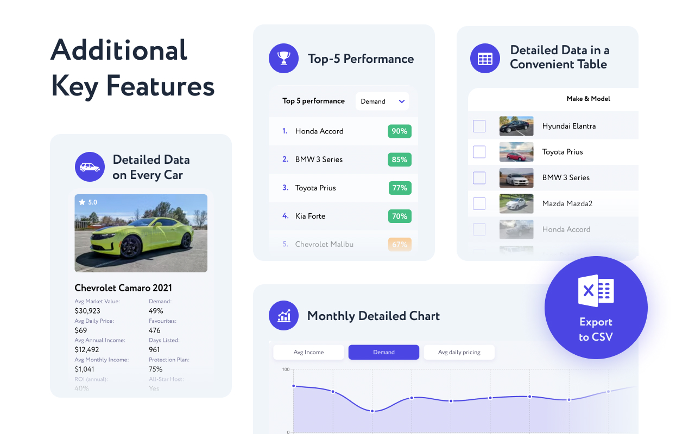695x434 pixels.
Task: Select the Demand chart tab
Action: [x=384, y=352]
